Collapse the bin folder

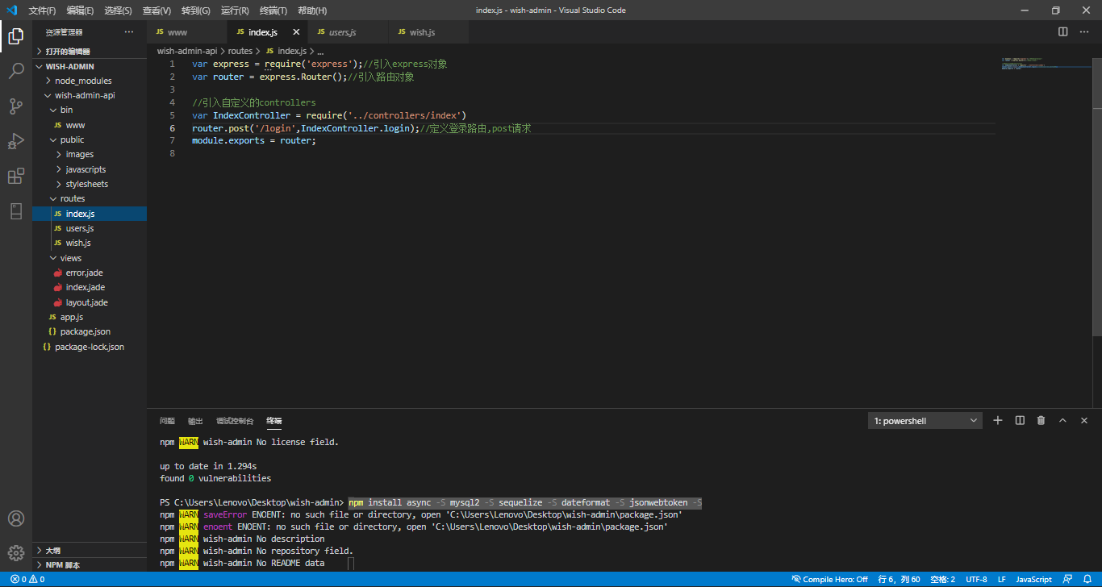[x=90, y=110]
